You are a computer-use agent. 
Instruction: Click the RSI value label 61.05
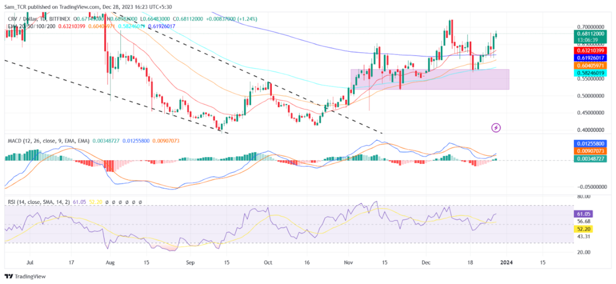pyautogui.click(x=584, y=214)
